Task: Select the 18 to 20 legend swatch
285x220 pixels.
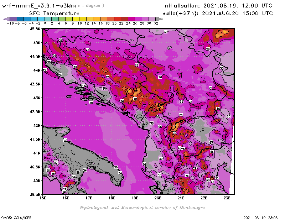Action: [x=110, y=19]
